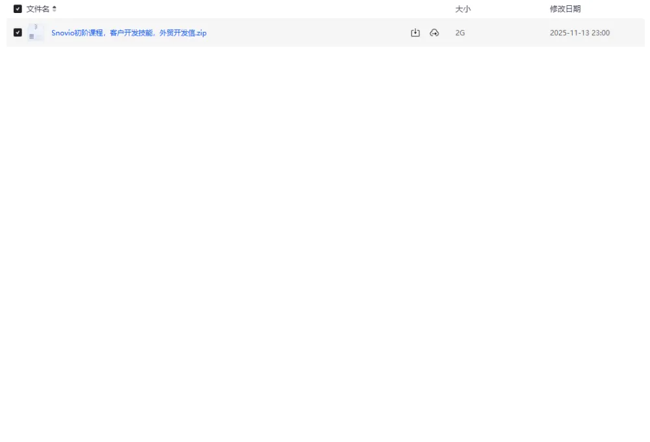The height and width of the screenshot is (442, 650).
Task: Uncheck the checkbox for the Snovio zip file
Action: pos(18,32)
